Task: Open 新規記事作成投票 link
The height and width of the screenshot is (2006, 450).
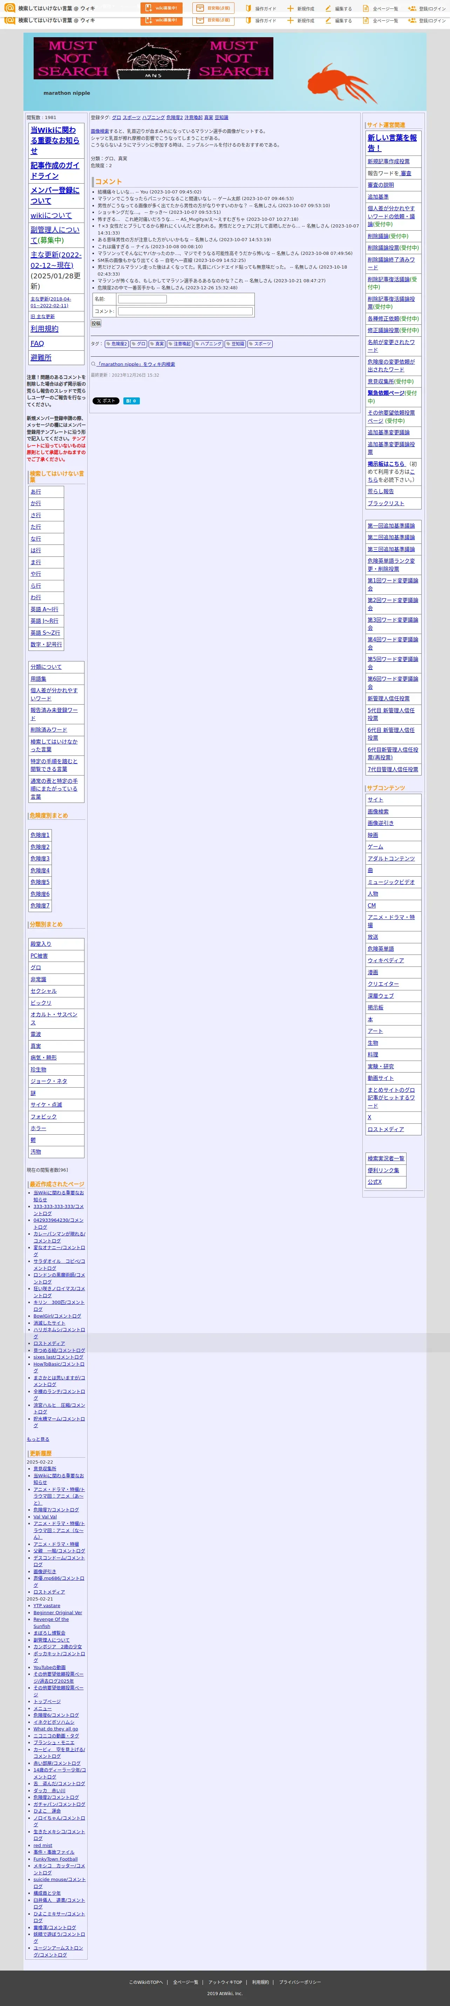Action: (389, 161)
